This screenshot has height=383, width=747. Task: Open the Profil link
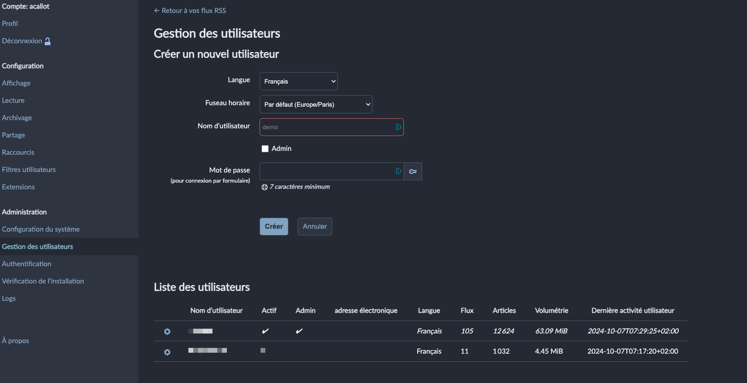pyautogui.click(x=10, y=24)
